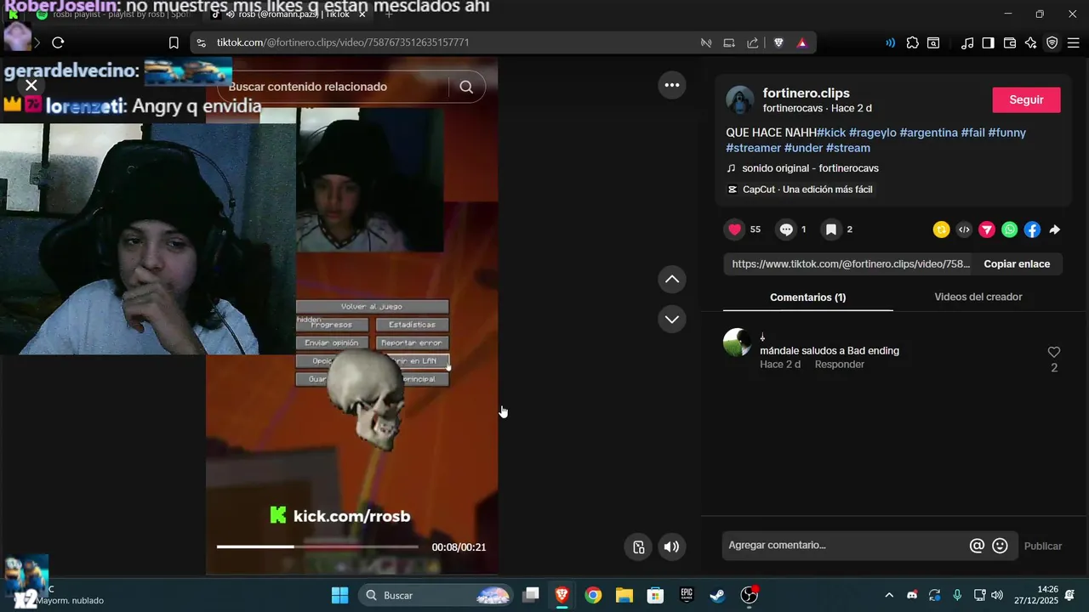
Task: Click Copiar enlace button
Action: point(1017,263)
